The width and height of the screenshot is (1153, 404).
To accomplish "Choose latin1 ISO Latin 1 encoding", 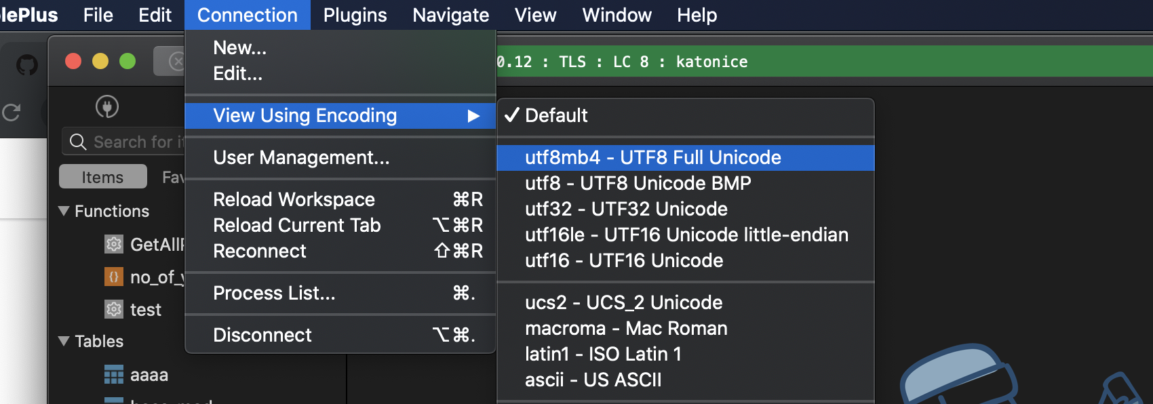I will 604,354.
